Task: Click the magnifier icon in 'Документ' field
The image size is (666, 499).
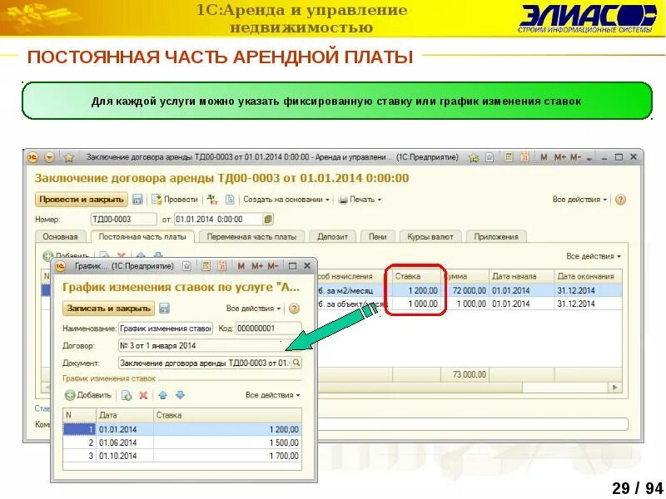Action: (x=296, y=363)
